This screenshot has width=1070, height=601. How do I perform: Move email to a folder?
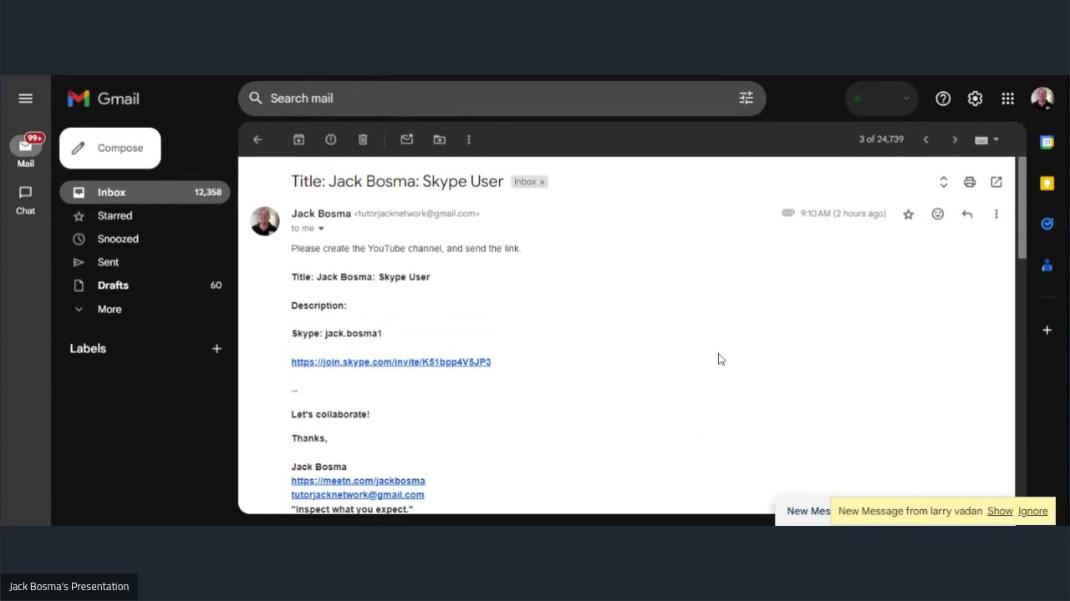point(440,139)
